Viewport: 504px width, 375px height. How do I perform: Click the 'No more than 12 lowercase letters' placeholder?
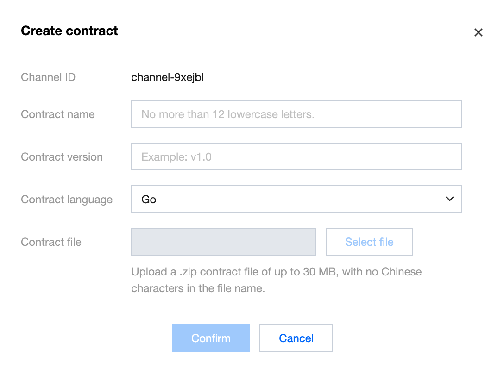click(228, 114)
